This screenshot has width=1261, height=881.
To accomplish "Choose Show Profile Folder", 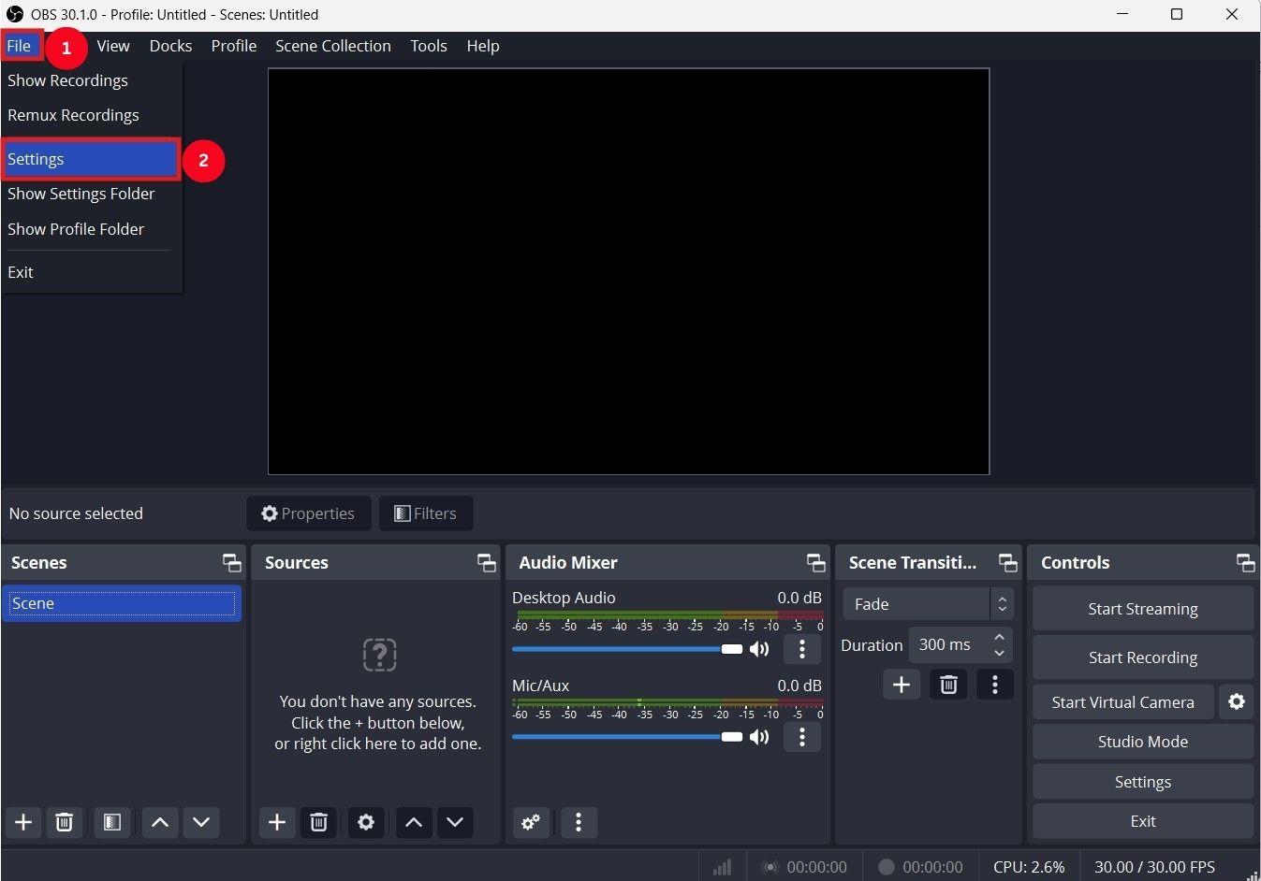I will (x=91, y=229).
